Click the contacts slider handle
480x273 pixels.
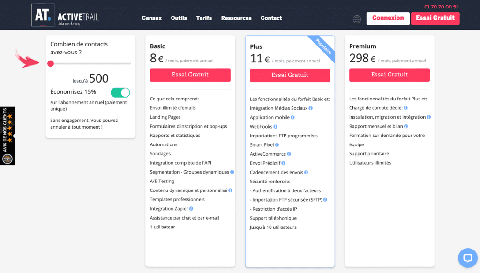(x=51, y=63)
